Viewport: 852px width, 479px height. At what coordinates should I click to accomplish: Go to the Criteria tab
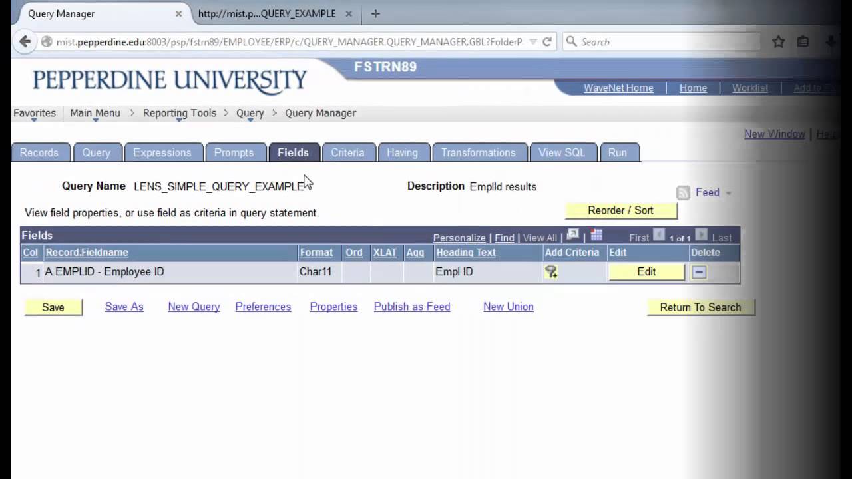(x=347, y=152)
